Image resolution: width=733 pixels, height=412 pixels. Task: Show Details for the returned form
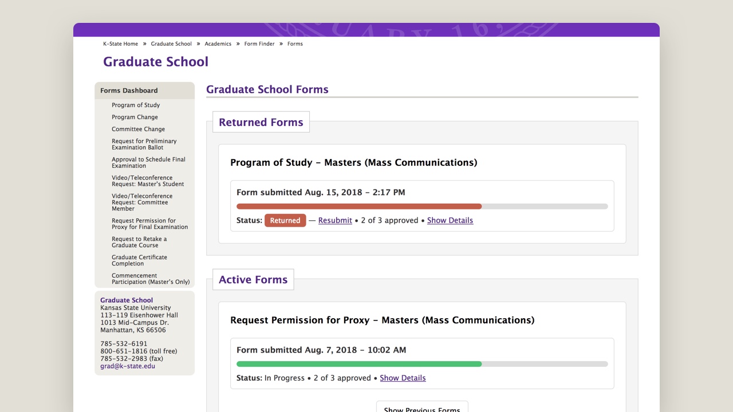point(450,220)
